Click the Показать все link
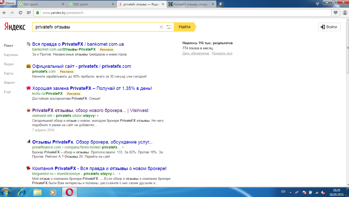Screen dimensions: 349x197 [222, 53]
